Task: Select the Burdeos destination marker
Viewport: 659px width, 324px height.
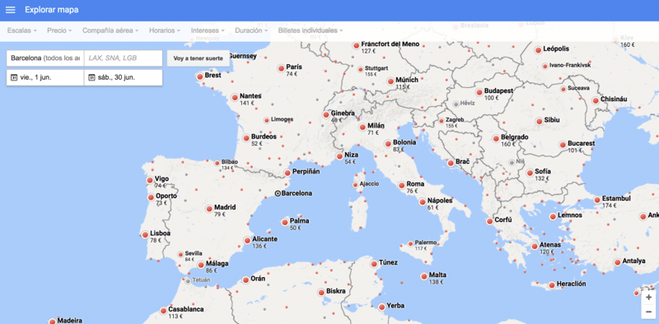Action: point(246,137)
